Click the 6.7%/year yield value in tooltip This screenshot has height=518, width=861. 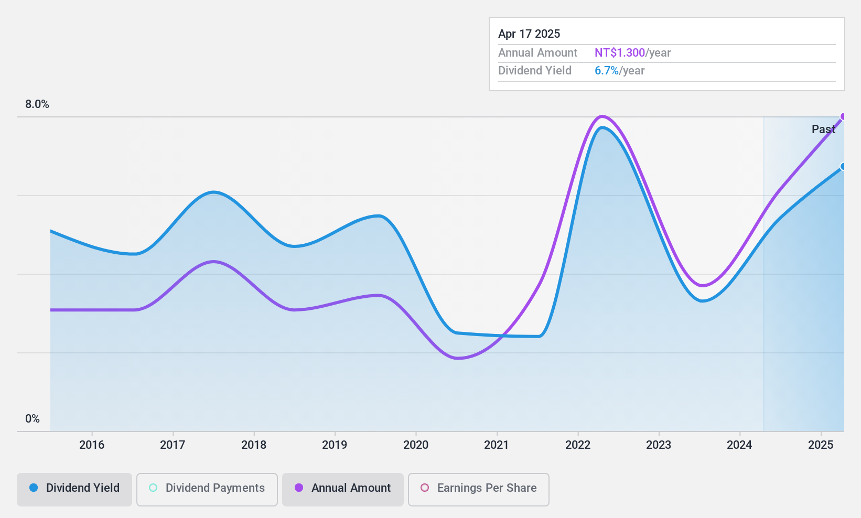620,71
